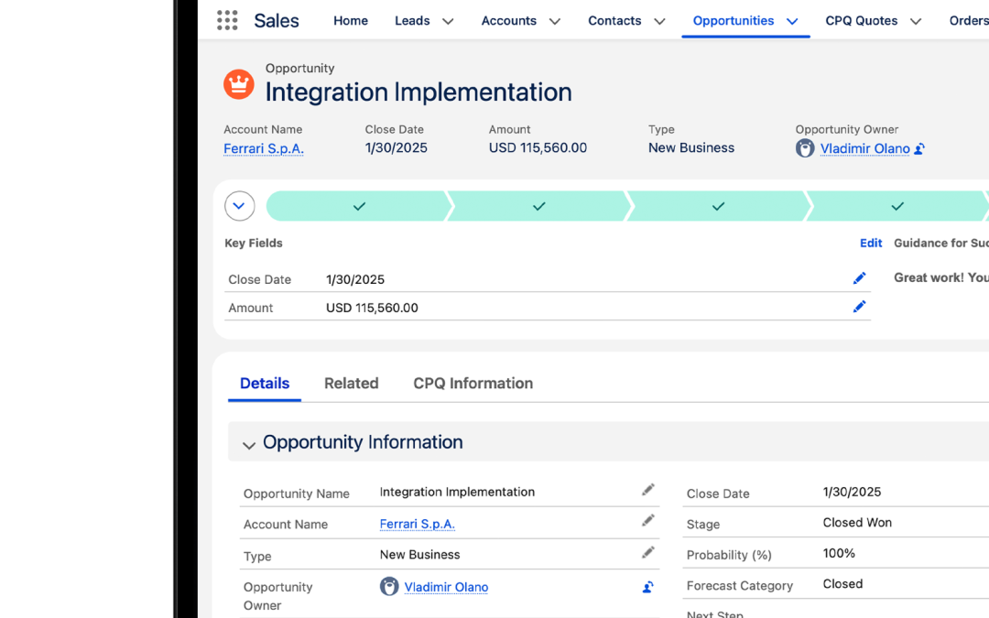Click change owner icon in Details section

647,587
